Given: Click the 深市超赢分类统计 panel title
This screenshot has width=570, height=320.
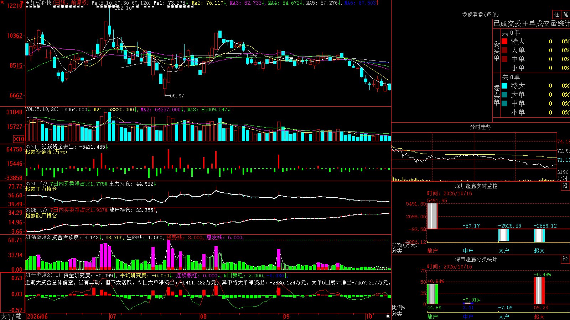Looking at the screenshot, I should click(x=476, y=259).
